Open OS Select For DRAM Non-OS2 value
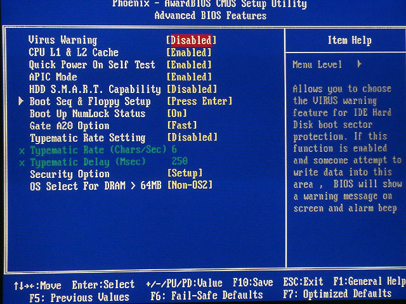Screen dimensions: 406x304 (x=190, y=185)
